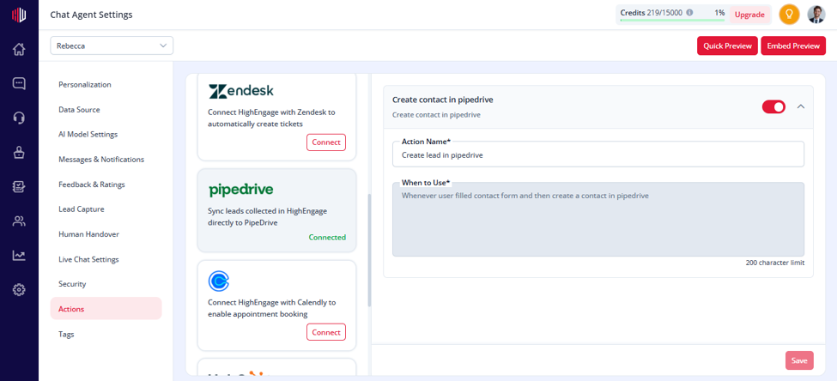Image resolution: width=837 pixels, height=381 pixels.
Task: Go to Personalization settings
Action: coord(85,84)
